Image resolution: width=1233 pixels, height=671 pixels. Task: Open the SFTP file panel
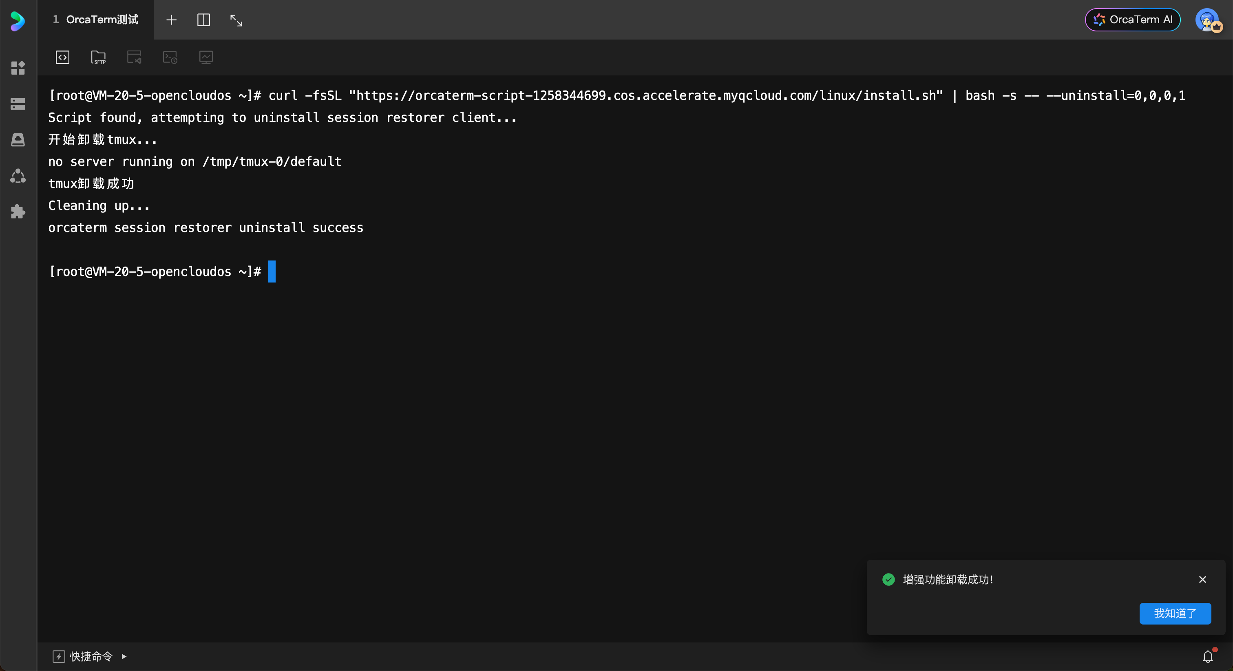(x=98, y=57)
